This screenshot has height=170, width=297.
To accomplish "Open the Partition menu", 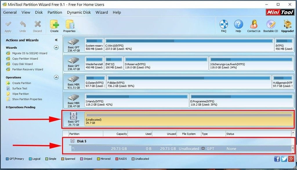I will [x=55, y=12].
